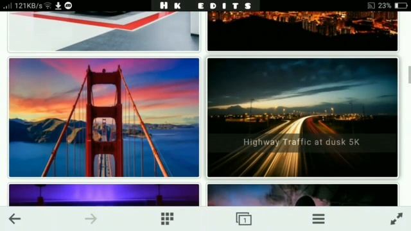Image resolution: width=411 pixels, height=231 pixels.
Task: Open the Golden Gate Bridge wallpaper
Action: [104, 117]
